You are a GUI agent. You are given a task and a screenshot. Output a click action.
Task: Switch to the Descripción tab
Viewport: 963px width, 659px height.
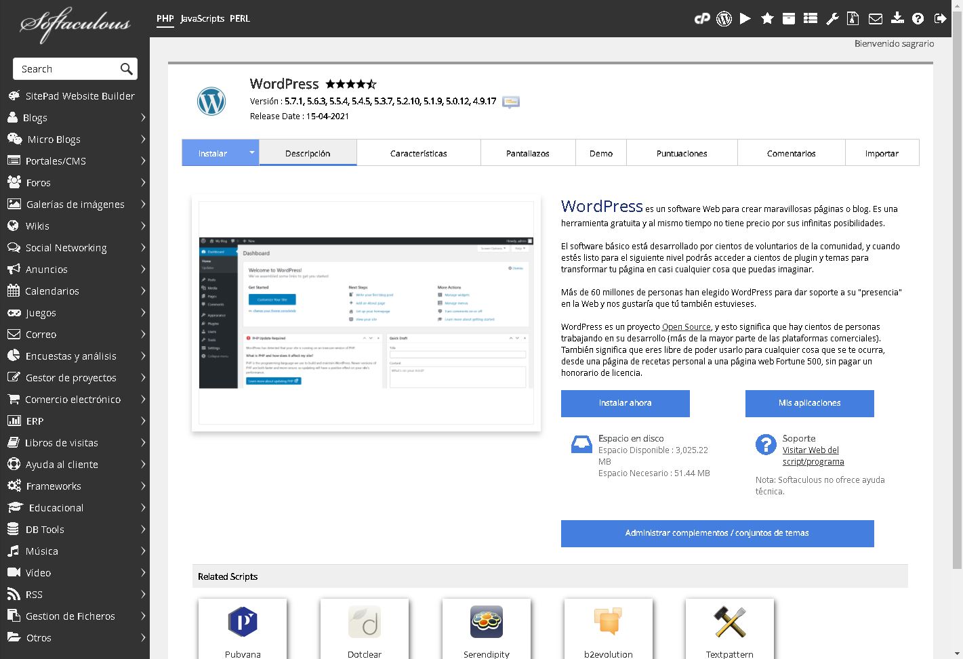(x=308, y=153)
